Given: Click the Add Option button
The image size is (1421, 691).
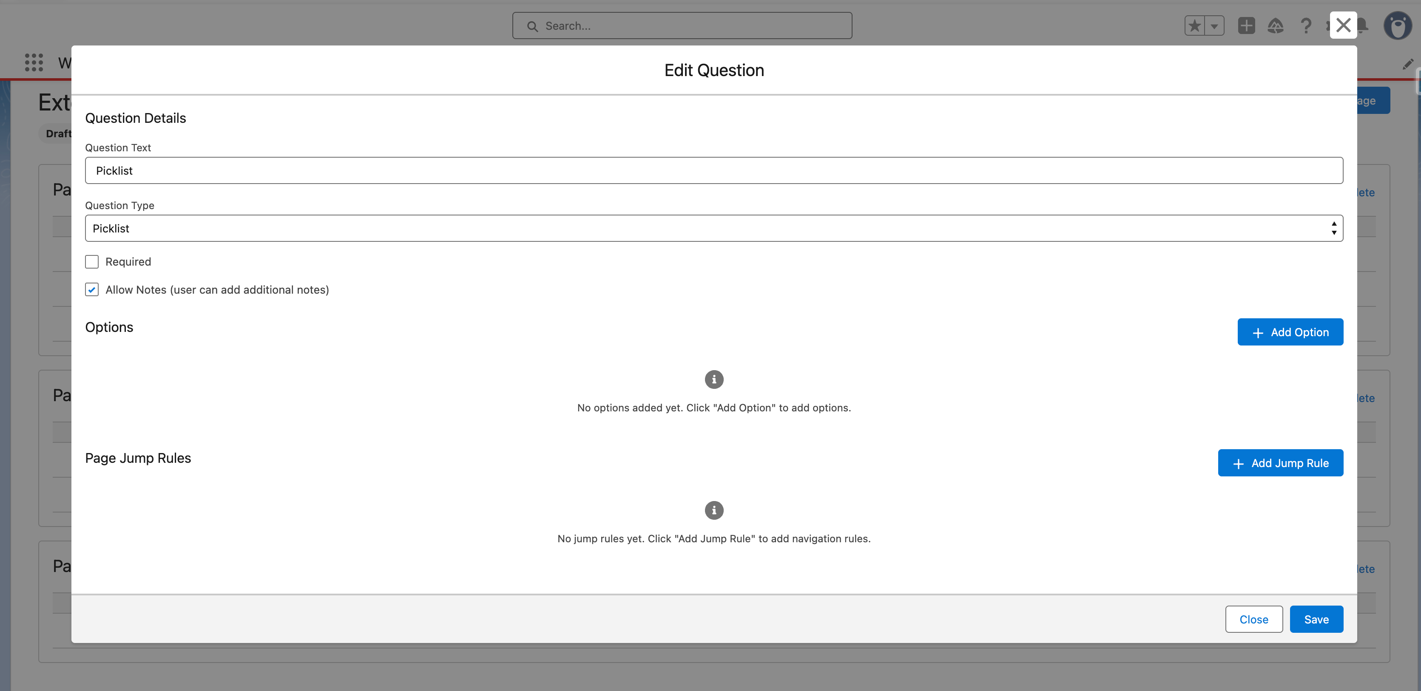Looking at the screenshot, I should (x=1290, y=332).
